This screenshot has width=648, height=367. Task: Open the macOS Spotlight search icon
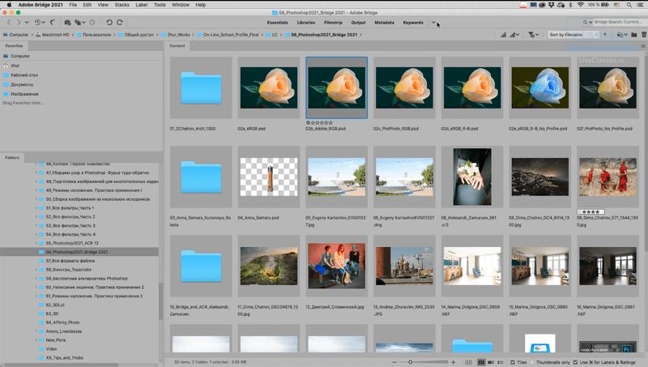[629, 5]
